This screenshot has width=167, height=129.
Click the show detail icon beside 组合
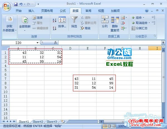pos(153,18)
